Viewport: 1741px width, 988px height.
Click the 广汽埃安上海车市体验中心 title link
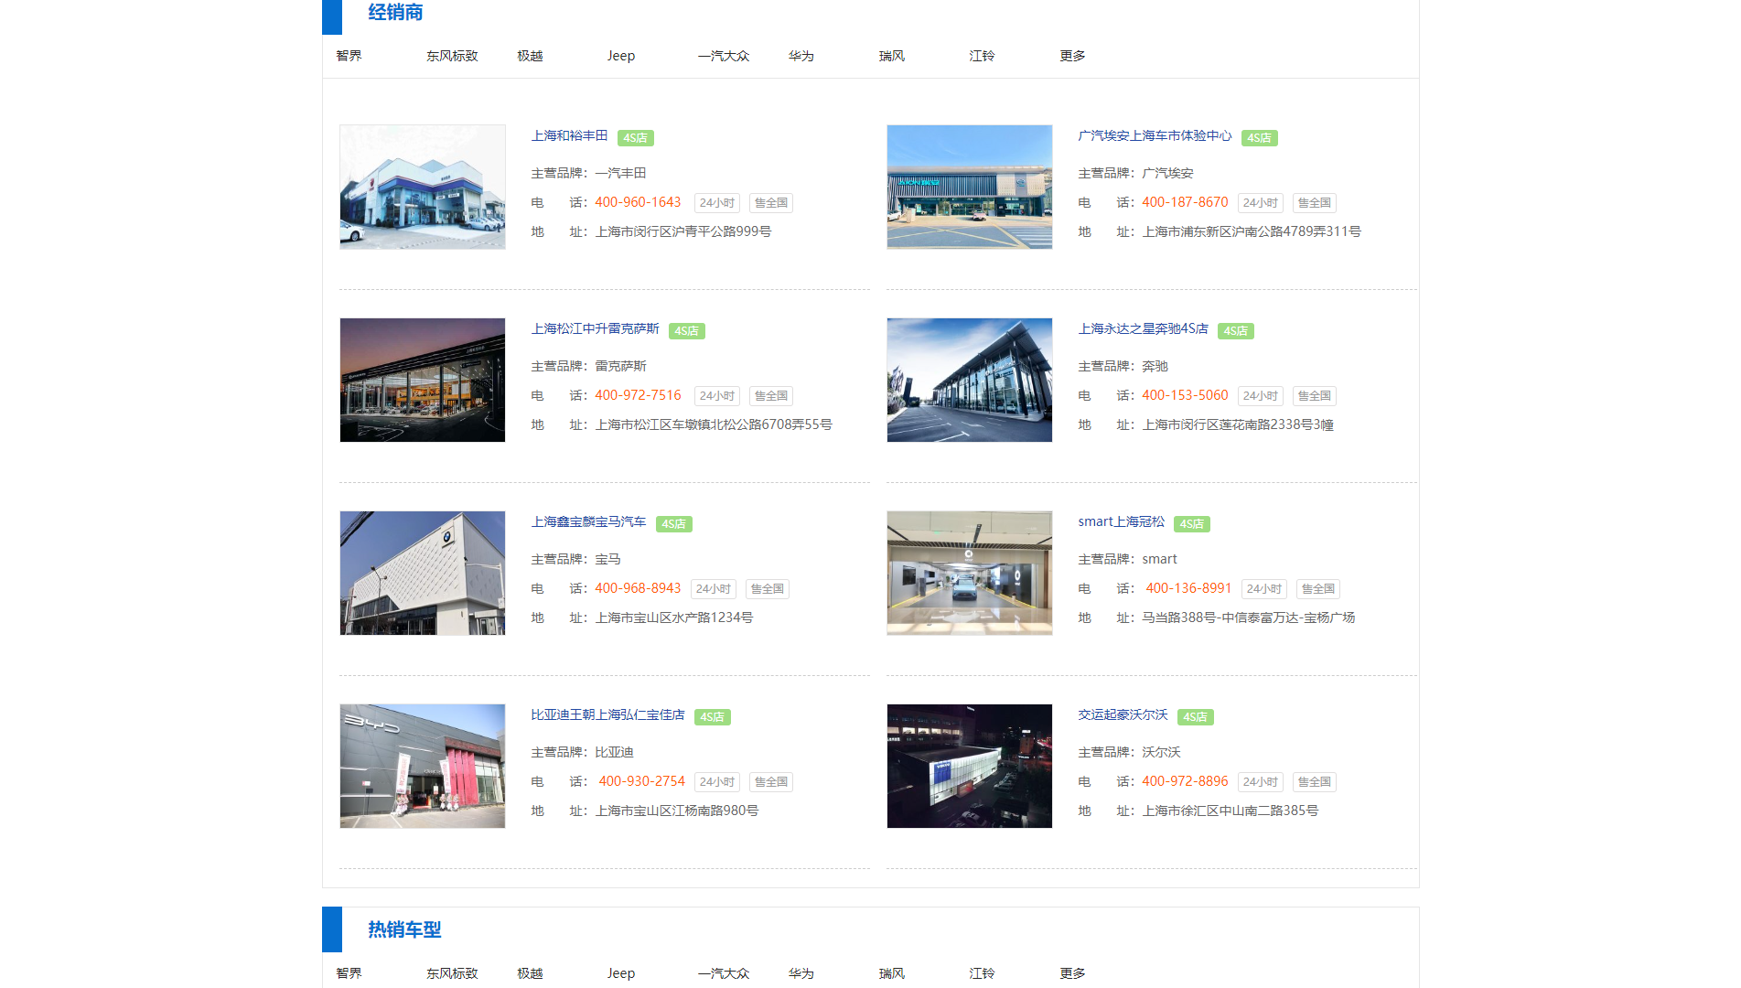click(x=1155, y=135)
